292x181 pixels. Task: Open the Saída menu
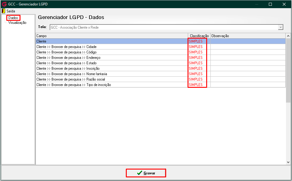11,11
